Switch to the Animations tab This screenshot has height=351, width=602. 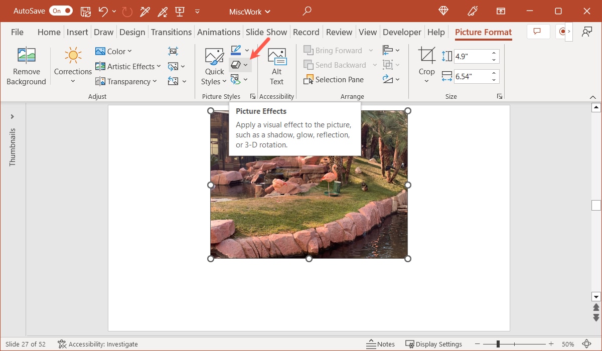coord(219,32)
